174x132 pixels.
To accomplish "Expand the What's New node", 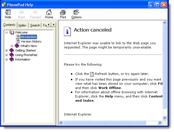I will coord(12,46).
